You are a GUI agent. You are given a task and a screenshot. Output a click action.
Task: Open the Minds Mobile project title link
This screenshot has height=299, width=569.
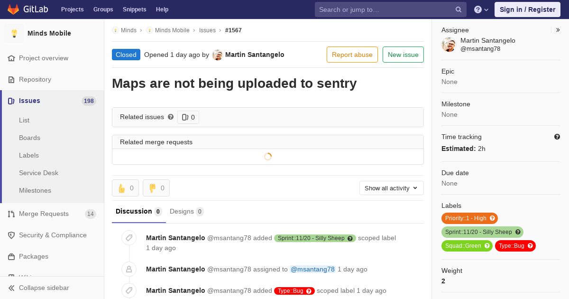pyautogui.click(x=49, y=33)
